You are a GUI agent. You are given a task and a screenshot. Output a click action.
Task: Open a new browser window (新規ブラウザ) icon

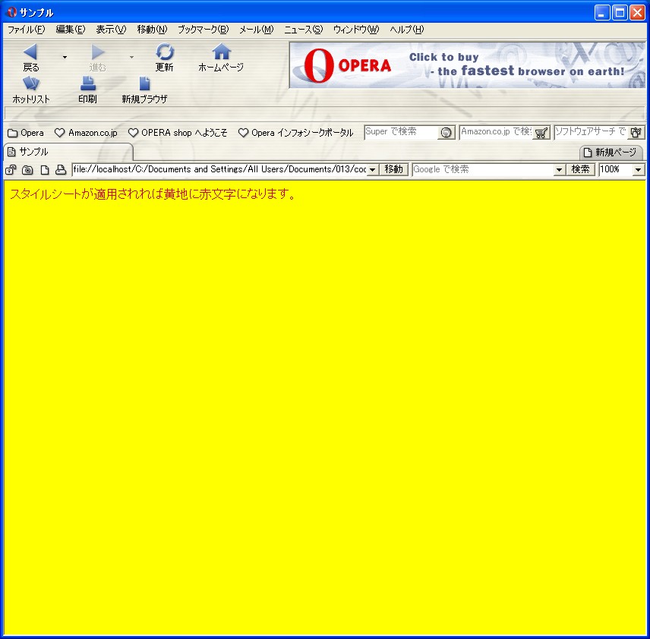coord(144,84)
